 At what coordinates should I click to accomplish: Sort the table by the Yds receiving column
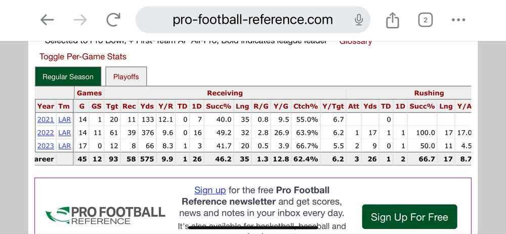coord(146,106)
